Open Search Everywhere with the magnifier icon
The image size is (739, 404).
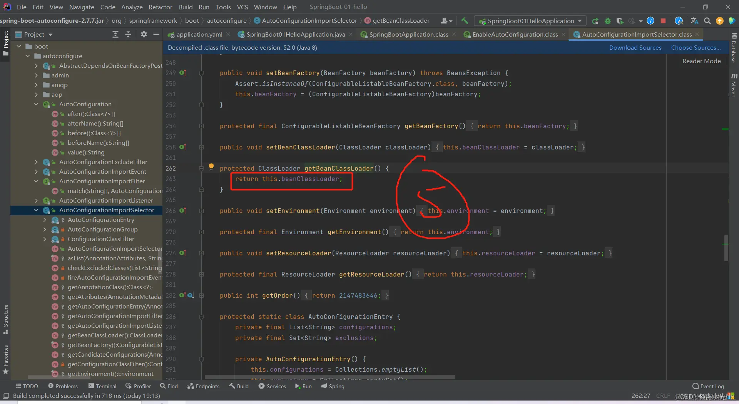(707, 21)
